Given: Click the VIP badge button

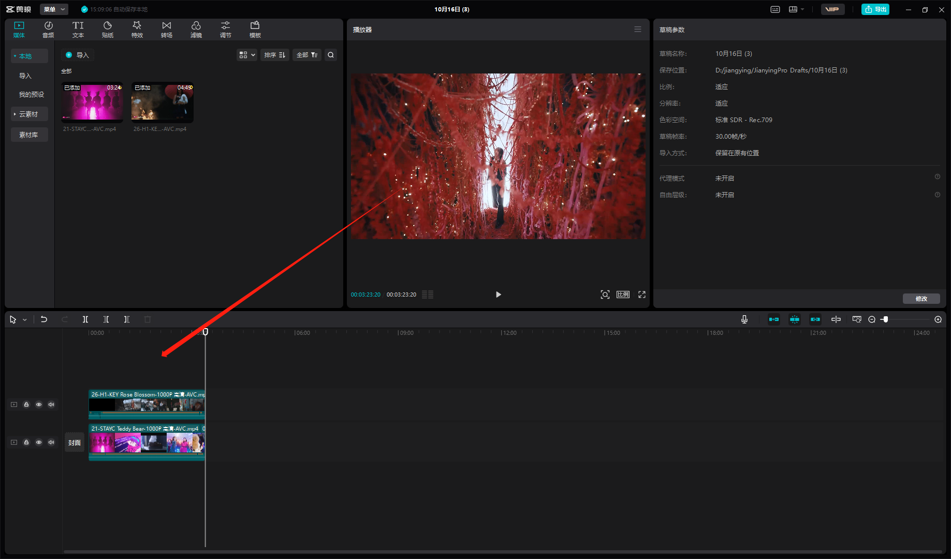Looking at the screenshot, I should coord(832,9).
